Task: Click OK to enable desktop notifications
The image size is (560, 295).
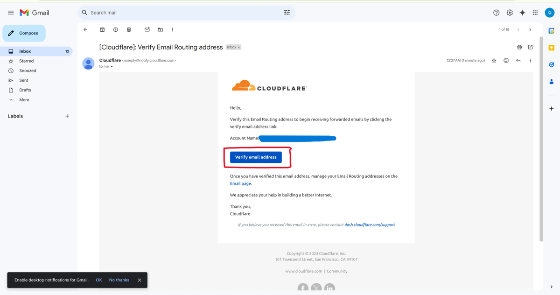Action: 99,280
